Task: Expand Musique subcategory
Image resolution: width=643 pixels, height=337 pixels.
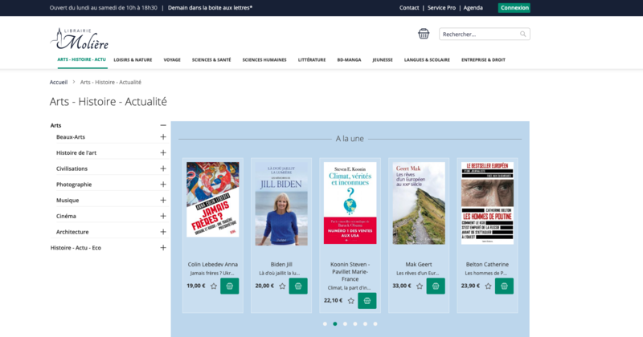Action: pyautogui.click(x=163, y=201)
